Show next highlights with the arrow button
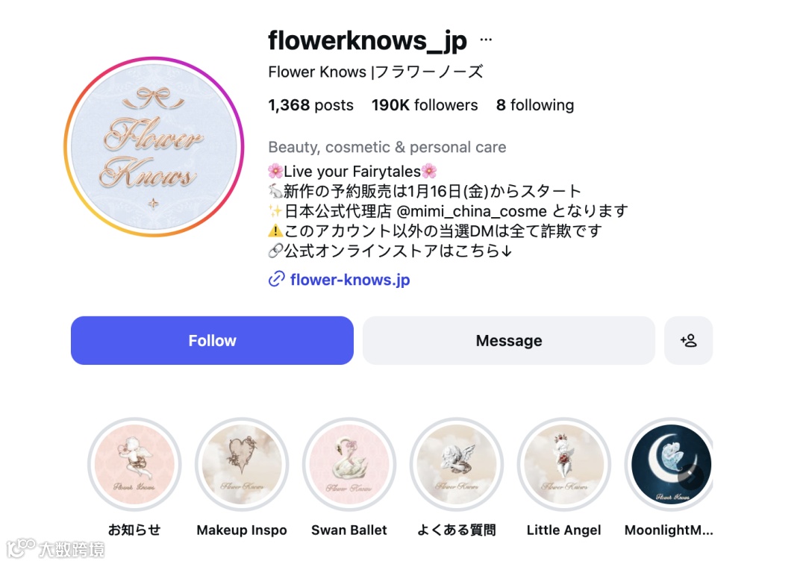This screenshot has height=564, width=806. [690, 477]
